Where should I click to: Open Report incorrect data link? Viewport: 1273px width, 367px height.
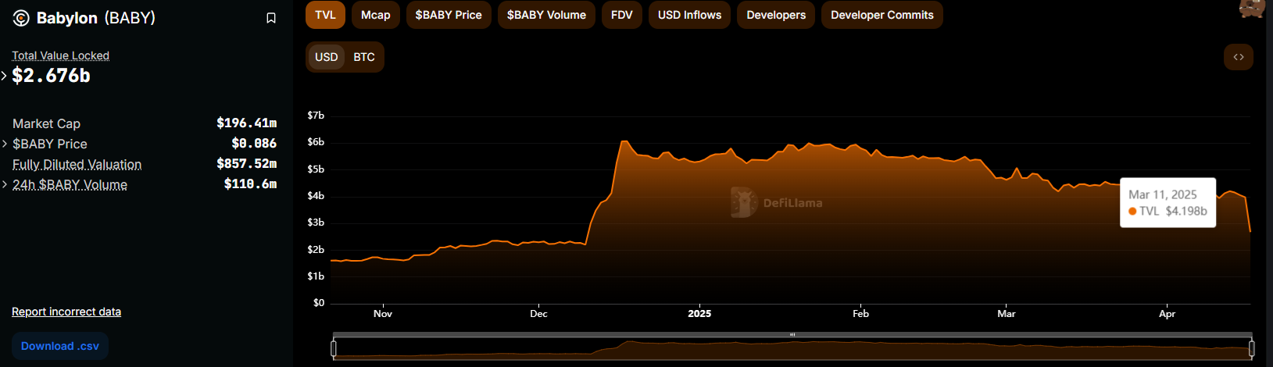pyautogui.click(x=66, y=312)
